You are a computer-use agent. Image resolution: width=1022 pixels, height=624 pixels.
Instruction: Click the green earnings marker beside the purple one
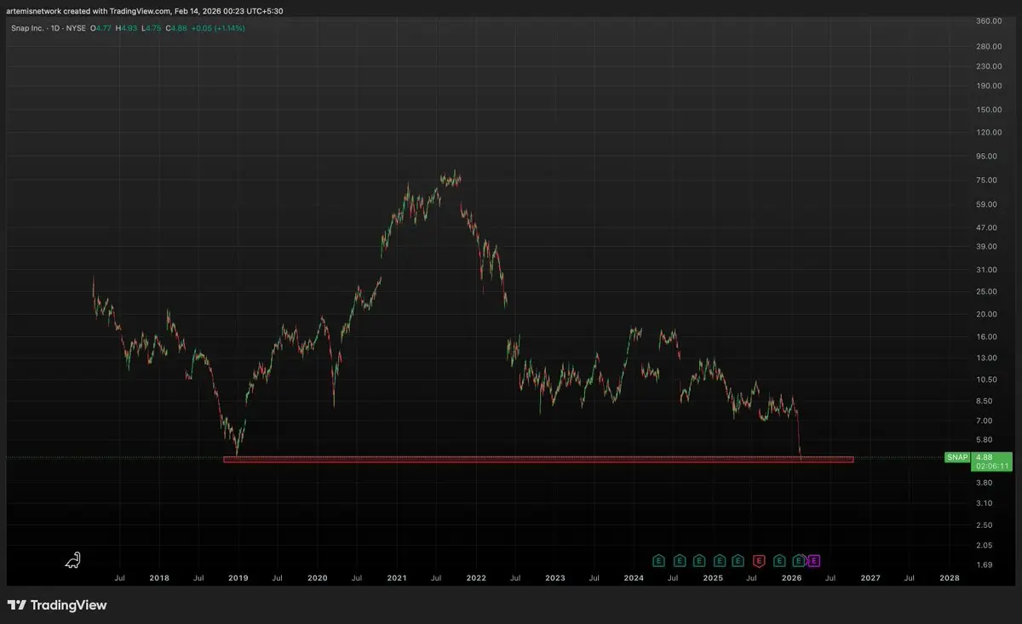799,560
